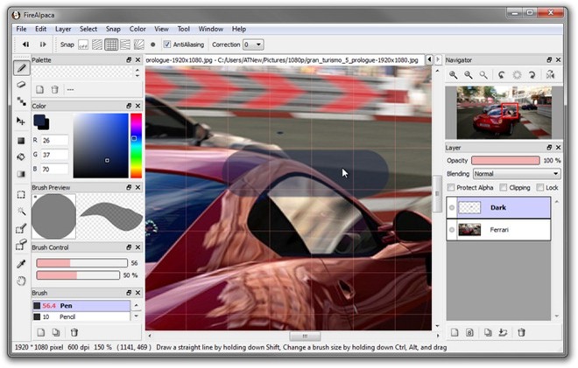578x368 pixels.
Task: Click the Undo arrow in toolbar
Action: coord(26,44)
